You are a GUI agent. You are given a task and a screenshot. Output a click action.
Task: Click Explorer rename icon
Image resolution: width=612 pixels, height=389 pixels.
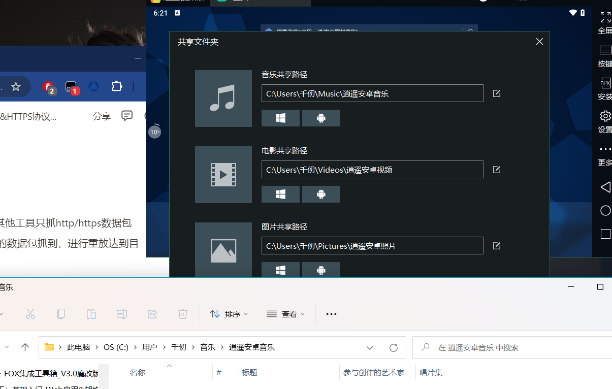pyautogui.click(x=122, y=314)
